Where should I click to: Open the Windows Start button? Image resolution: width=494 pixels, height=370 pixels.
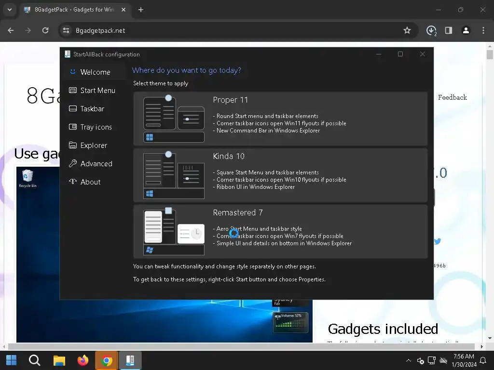click(12, 360)
